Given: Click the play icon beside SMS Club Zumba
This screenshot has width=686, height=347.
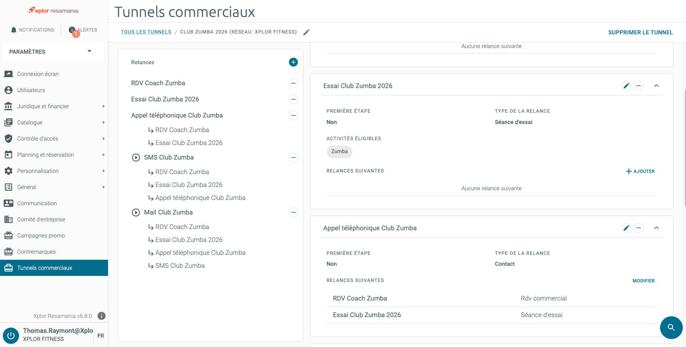Looking at the screenshot, I should click(x=136, y=158).
